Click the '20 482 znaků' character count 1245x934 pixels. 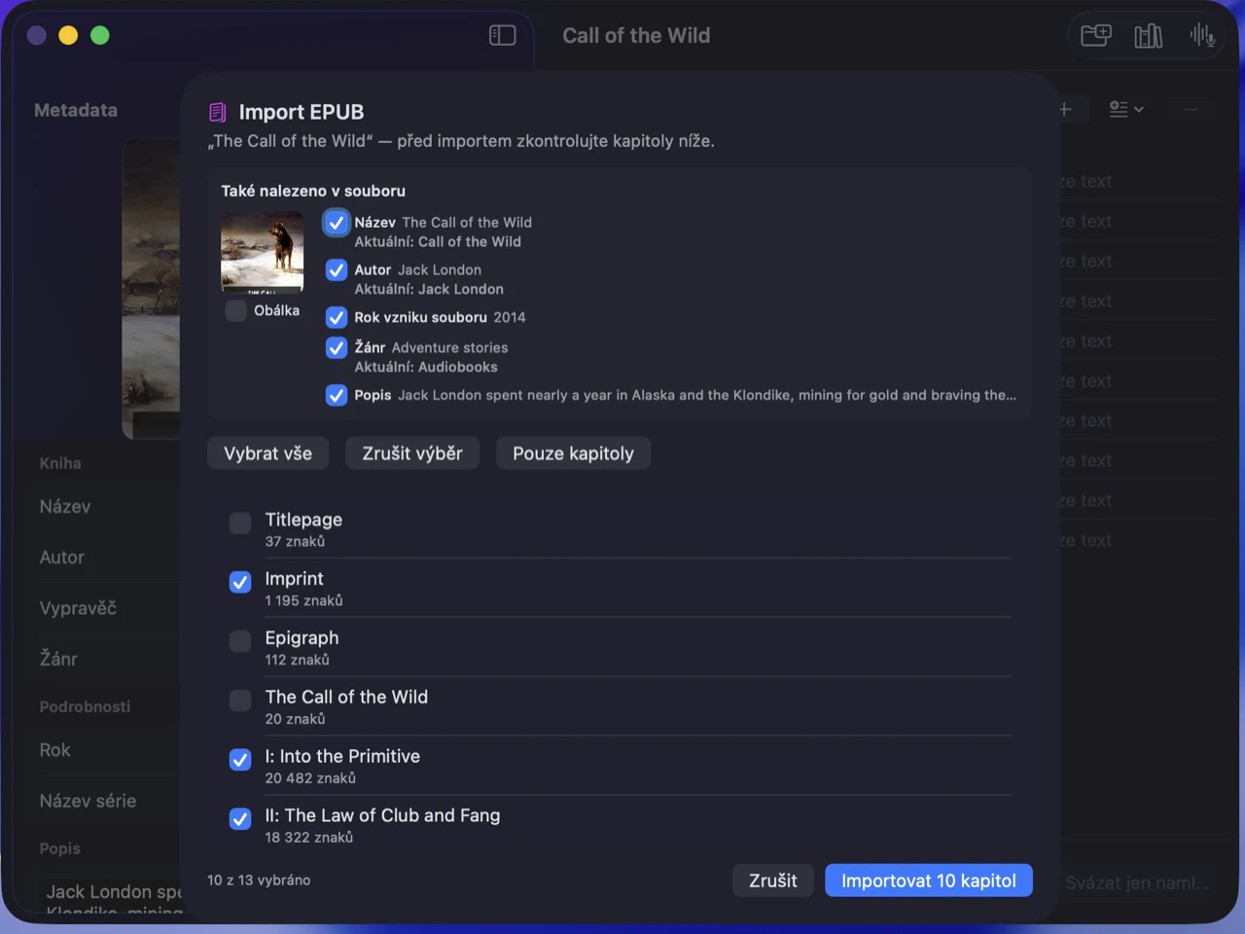click(310, 778)
